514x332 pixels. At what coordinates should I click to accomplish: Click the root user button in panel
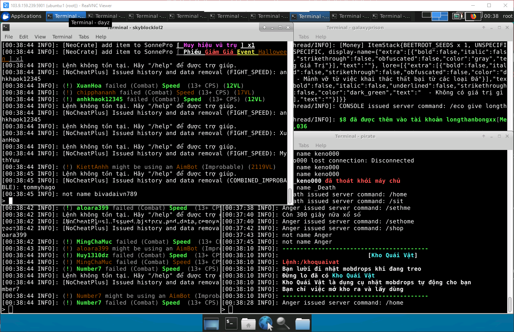[508, 16]
